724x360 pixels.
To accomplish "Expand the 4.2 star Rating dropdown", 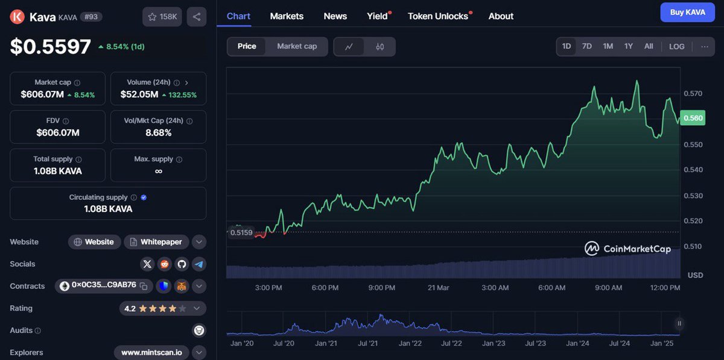I will point(197,308).
